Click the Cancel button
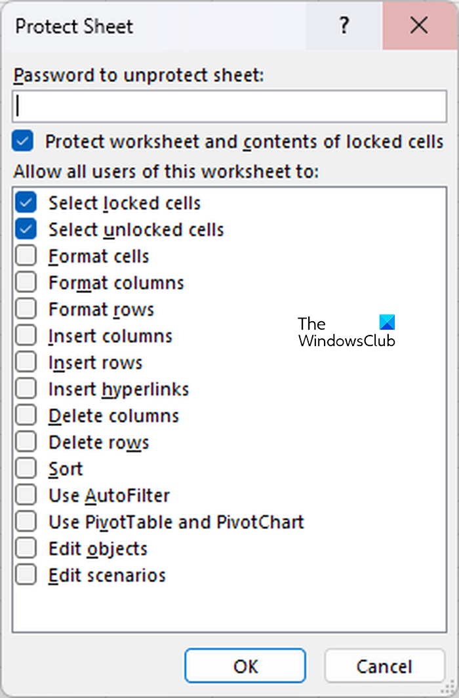459x698 pixels. click(385, 666)
